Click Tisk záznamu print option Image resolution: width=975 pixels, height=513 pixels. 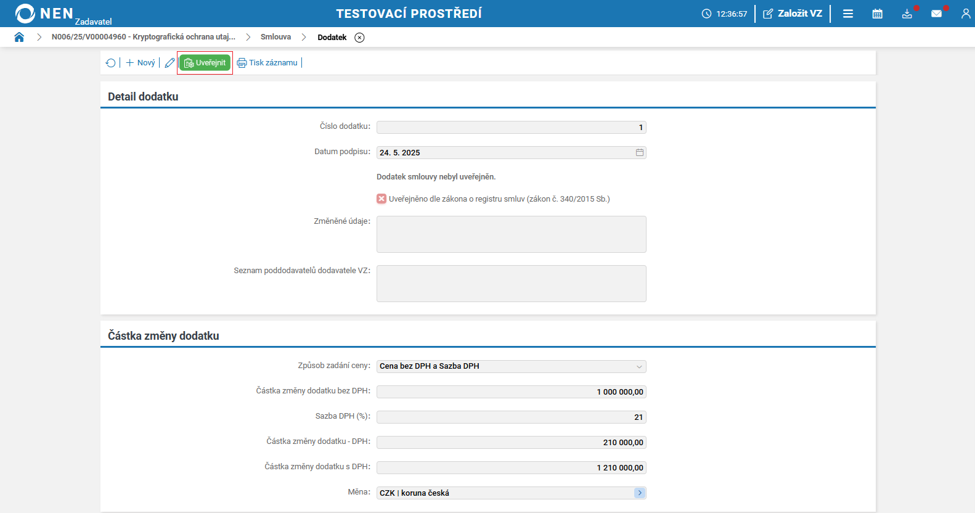[267, 63]
